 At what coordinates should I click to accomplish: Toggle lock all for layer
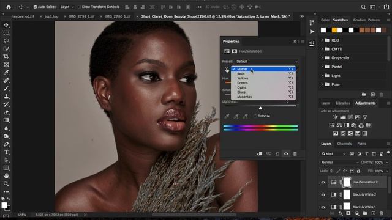click(358, 171)
